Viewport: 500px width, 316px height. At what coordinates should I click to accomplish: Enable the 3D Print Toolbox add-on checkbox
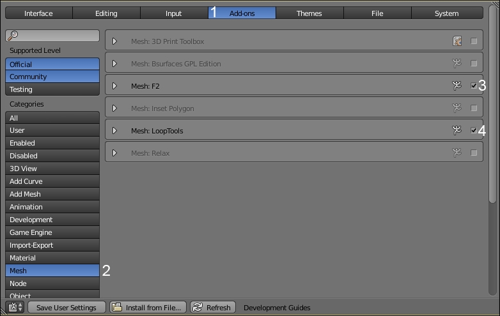coord(474,41)
